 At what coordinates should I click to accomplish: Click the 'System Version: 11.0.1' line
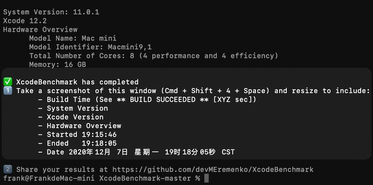(51, 12)
